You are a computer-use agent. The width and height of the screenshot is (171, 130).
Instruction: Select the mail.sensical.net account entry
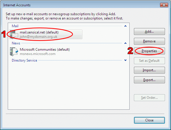[x=46, y=34]
